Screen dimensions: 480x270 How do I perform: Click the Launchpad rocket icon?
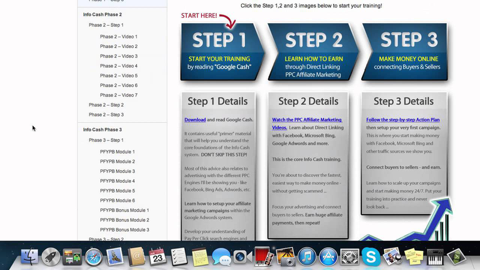(x=51, y=257)
